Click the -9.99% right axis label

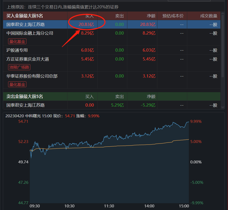[x=197, y=203]
